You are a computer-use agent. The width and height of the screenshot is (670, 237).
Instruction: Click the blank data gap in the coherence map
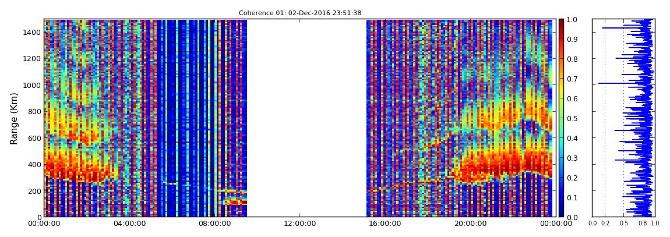306,118
